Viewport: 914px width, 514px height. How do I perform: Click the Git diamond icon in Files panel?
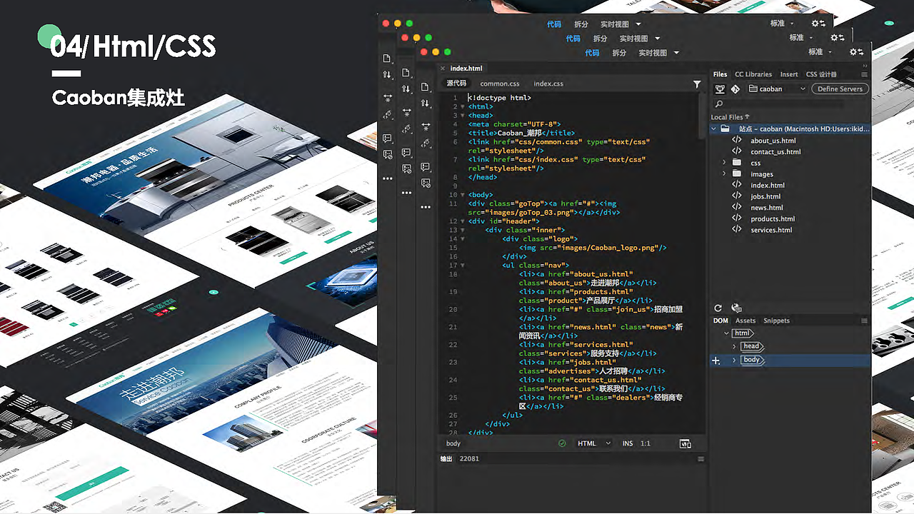click(x=735, y=89)
